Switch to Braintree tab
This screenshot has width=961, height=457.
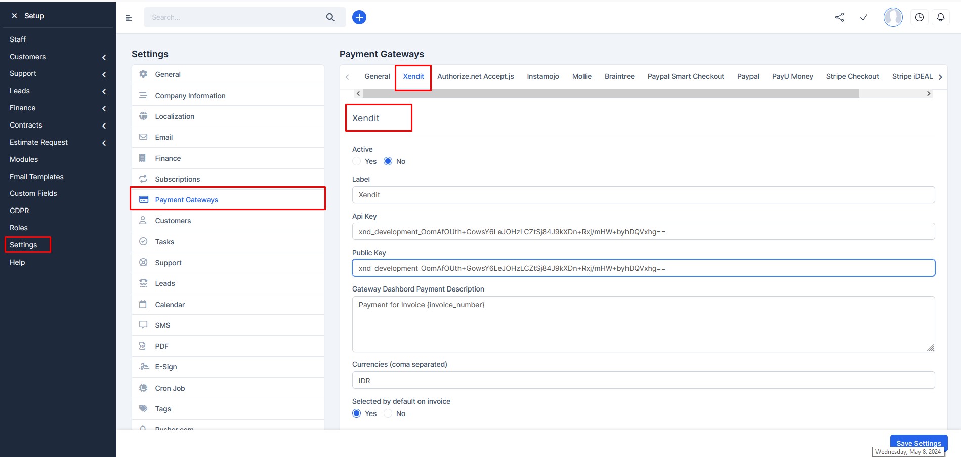[619, 76]
